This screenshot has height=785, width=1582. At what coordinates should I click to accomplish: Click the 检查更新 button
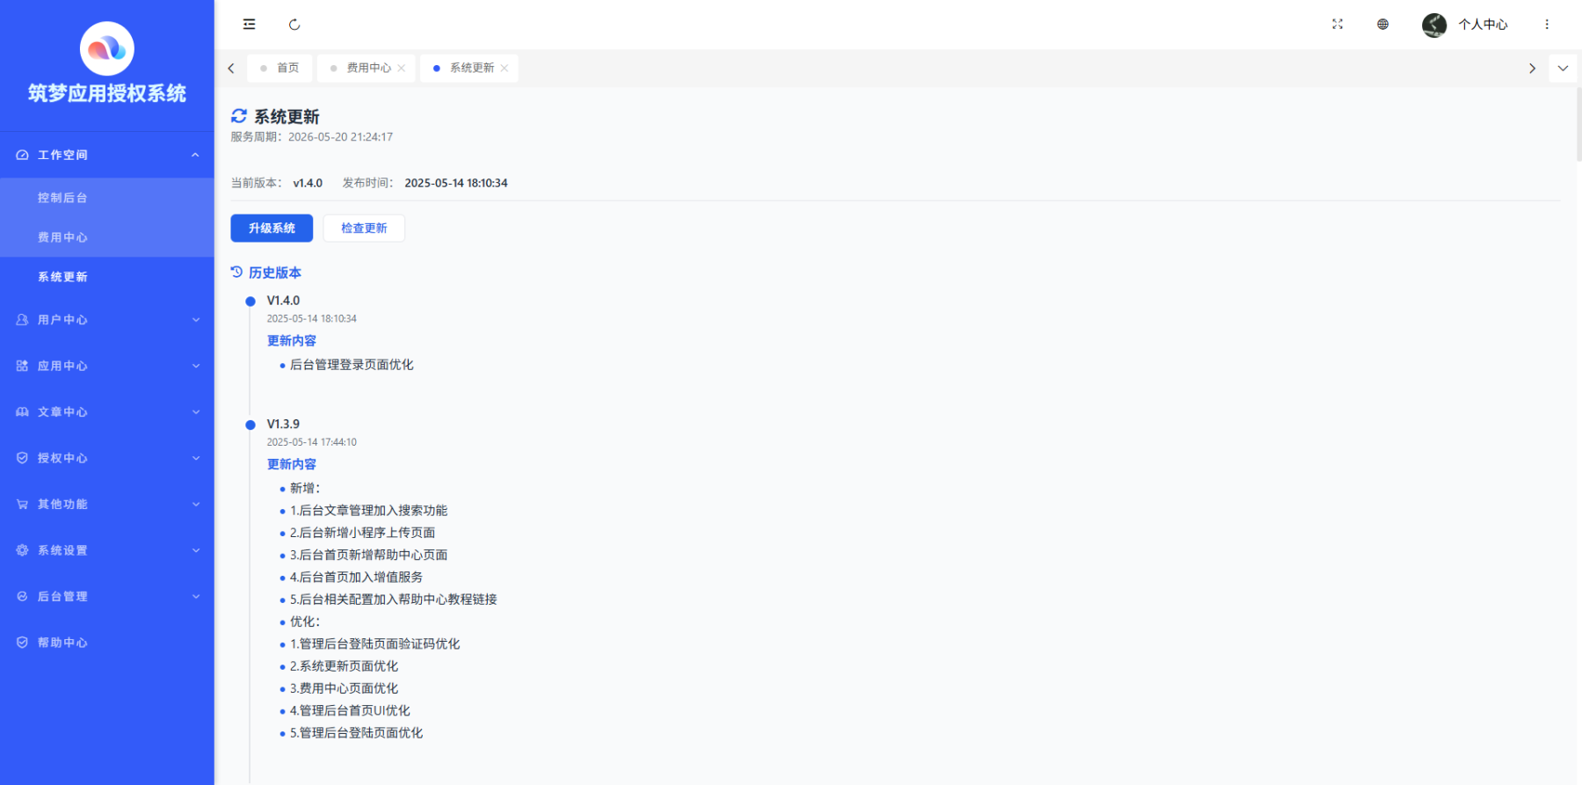[x=364, y=228]
